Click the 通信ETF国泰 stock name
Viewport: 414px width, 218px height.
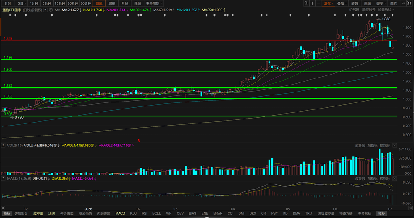point(12,10)
